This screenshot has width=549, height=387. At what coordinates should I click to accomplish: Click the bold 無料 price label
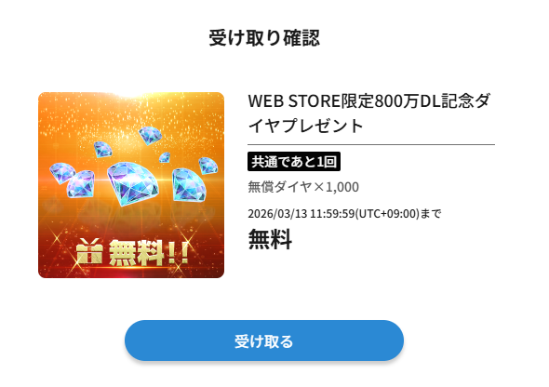[270, 239]
